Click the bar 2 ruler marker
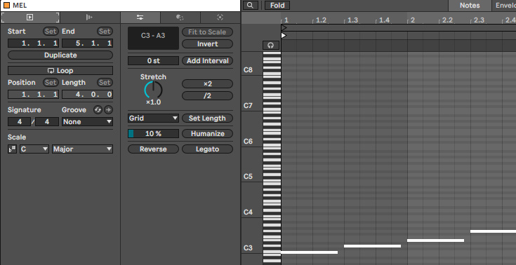This screenshot has height=265, width=516. [x=412, y=20]
